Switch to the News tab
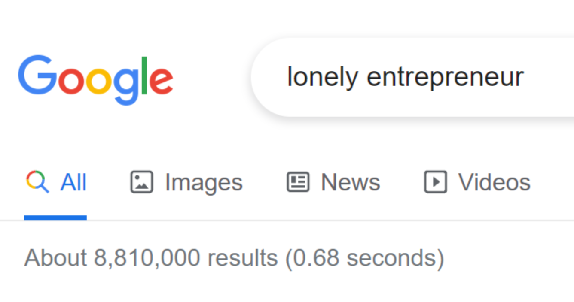The width and height of the screenshot is (574, 302). click(x=351, y=182)
